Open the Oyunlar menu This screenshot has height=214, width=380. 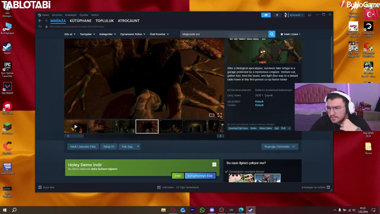(84, 15)
